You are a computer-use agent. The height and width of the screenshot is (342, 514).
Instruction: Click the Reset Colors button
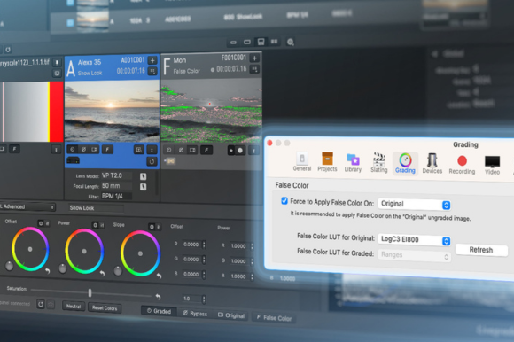point(105,308)
